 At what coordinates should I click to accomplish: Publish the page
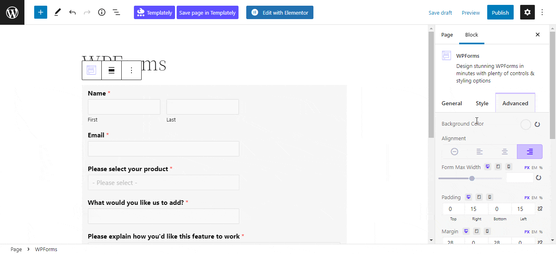point(500,13)
